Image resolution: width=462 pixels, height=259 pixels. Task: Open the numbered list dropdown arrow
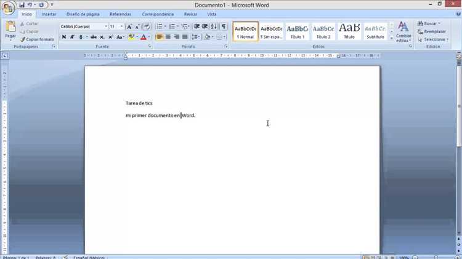click(177, 26)
